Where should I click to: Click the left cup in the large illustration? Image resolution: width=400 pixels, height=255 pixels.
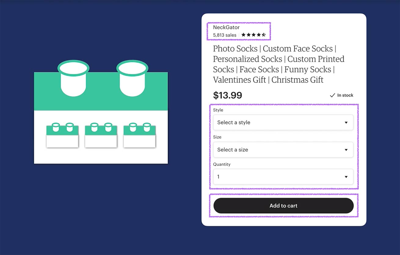[x=73, y=78]
